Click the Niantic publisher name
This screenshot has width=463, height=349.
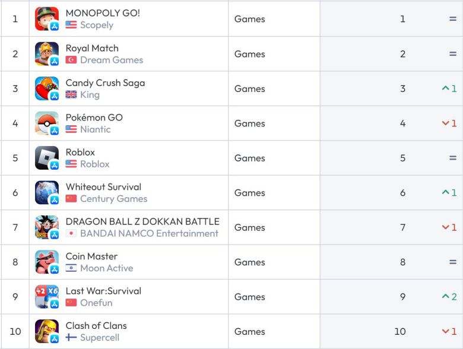(x=95, y=129)
